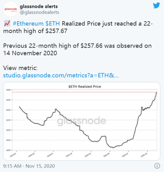Click the @glassnodealerts handle

click(39, 12)
